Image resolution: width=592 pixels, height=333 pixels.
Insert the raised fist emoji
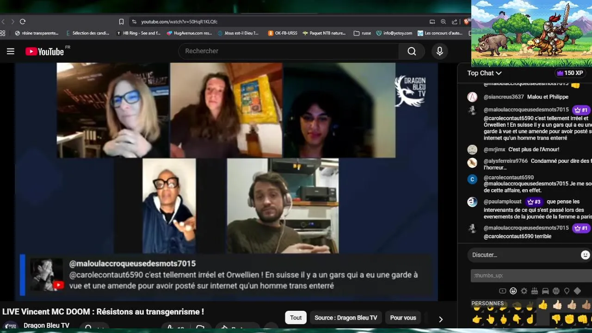click(x=569, y=319)
